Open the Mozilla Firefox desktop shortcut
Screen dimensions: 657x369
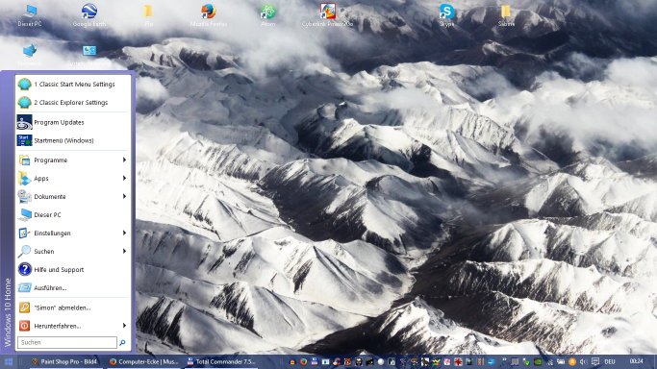pyautogui.click(x=208, y=15)
